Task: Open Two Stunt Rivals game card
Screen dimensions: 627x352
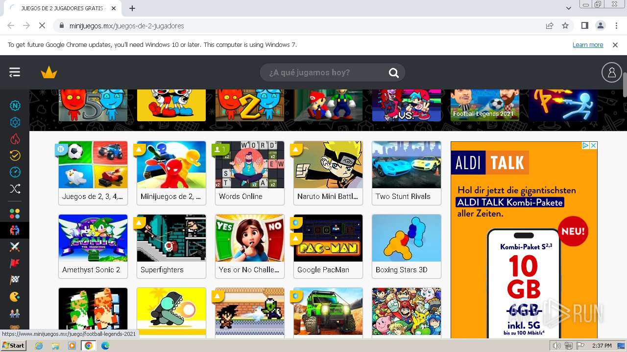Action: [x=407, y=173]
